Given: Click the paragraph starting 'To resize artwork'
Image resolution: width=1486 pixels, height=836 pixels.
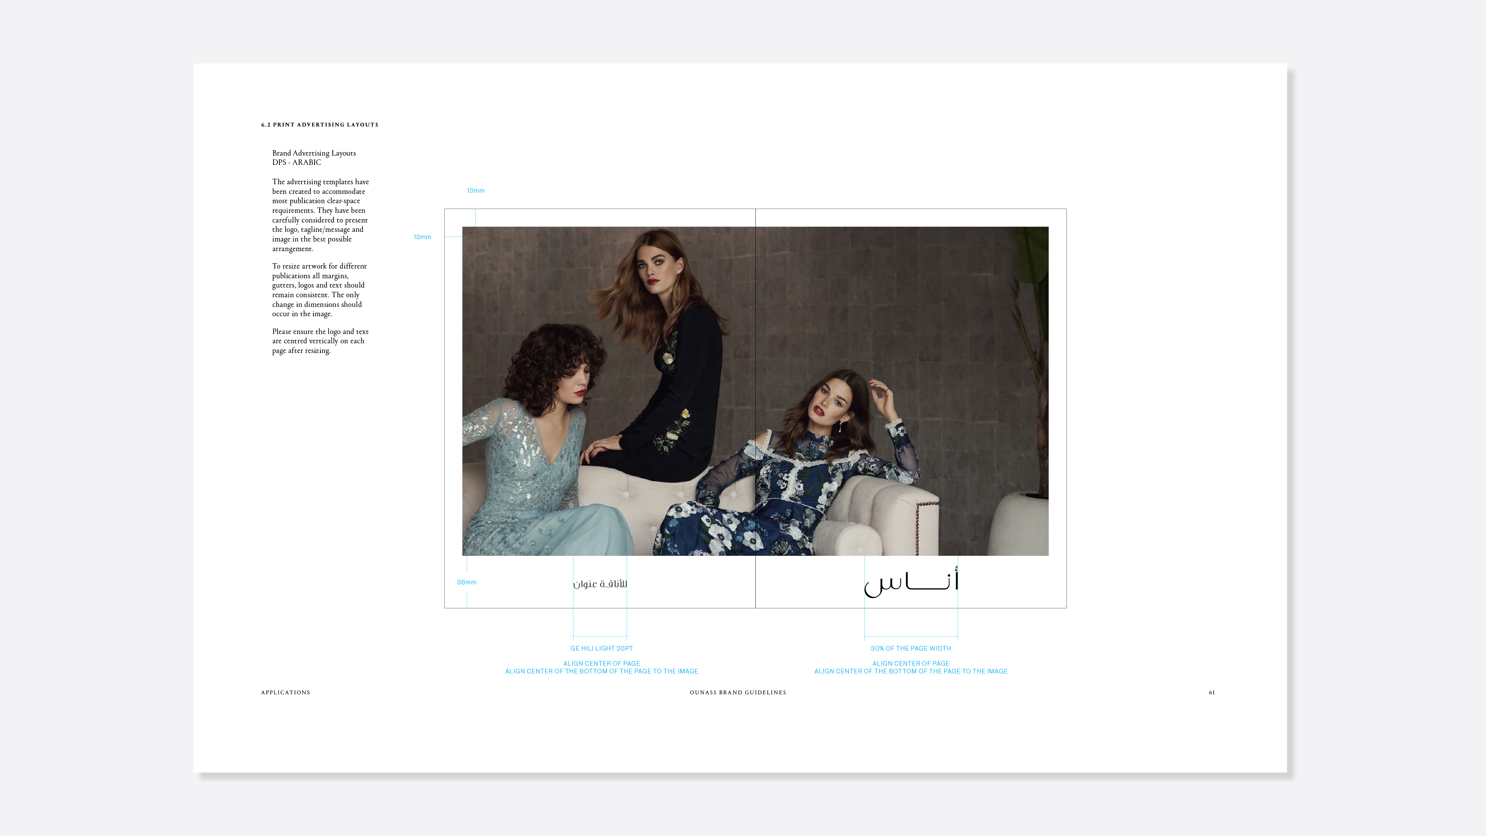Looking at the screenshot, I should pos(319,290).
